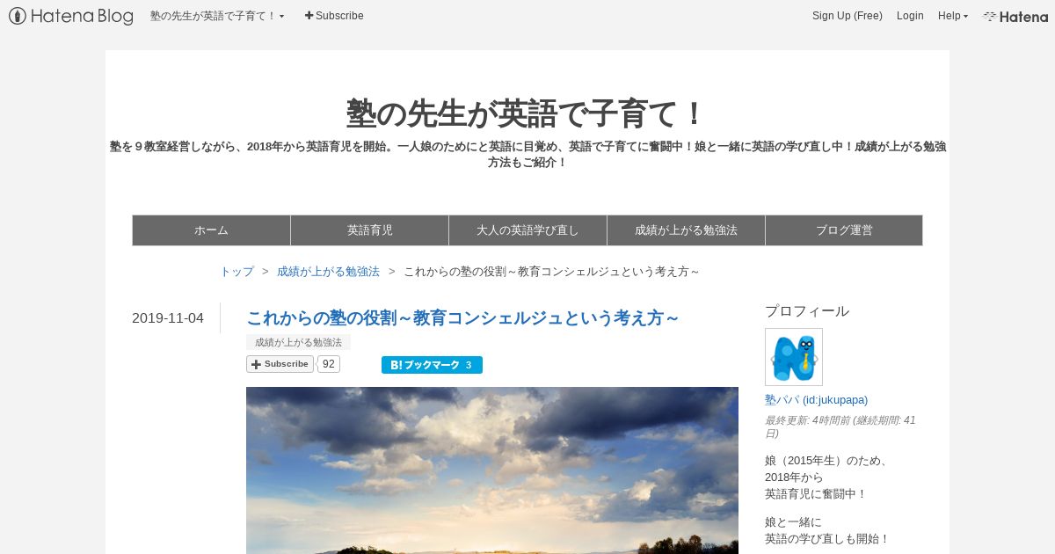1055x554 pixels.
Task: Click the blog description text under title
Action: click(x=527, y=154)
